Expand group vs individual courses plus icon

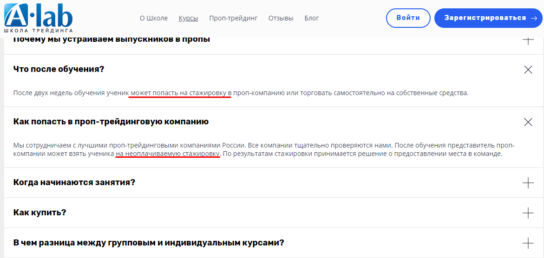528,243
